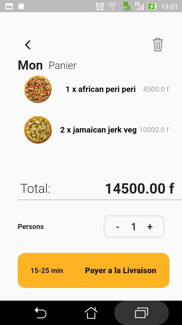This screenshot has height=325, width=182.
Task: Tap the alarm clock status icon
Action: pyautogui.click(x=100, y=6)
